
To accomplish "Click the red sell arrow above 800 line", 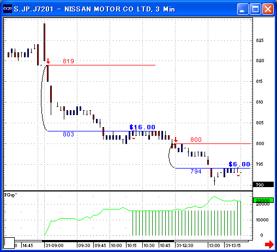I will 176,140.
